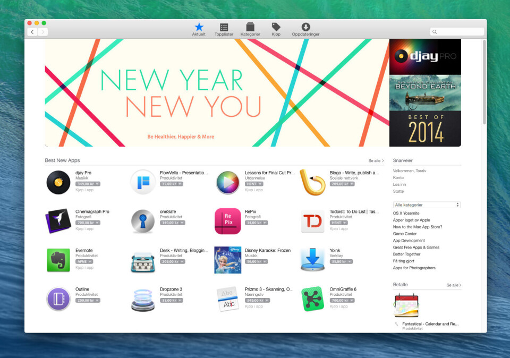Open the djay Pro app icon
The height and width of the screenshot is (358, 510).
click(x=58, y=182)
